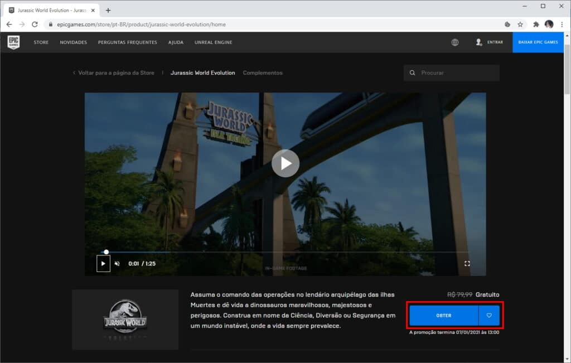This screenshot has width=571, height=363.
Task: Play the trailer with the center play button
Action: click(x=285, y=163)
